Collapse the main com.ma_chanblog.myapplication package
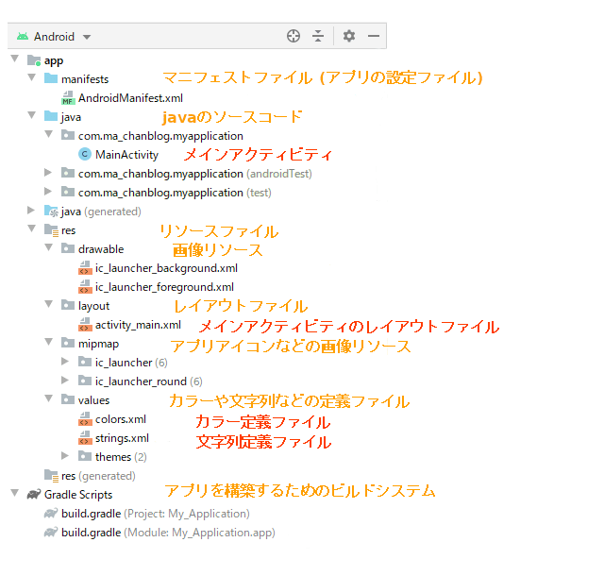 [49, 134]
